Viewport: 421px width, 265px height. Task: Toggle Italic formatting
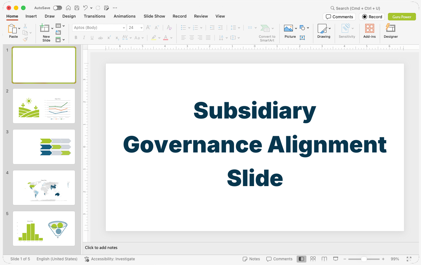click(84, 38)
